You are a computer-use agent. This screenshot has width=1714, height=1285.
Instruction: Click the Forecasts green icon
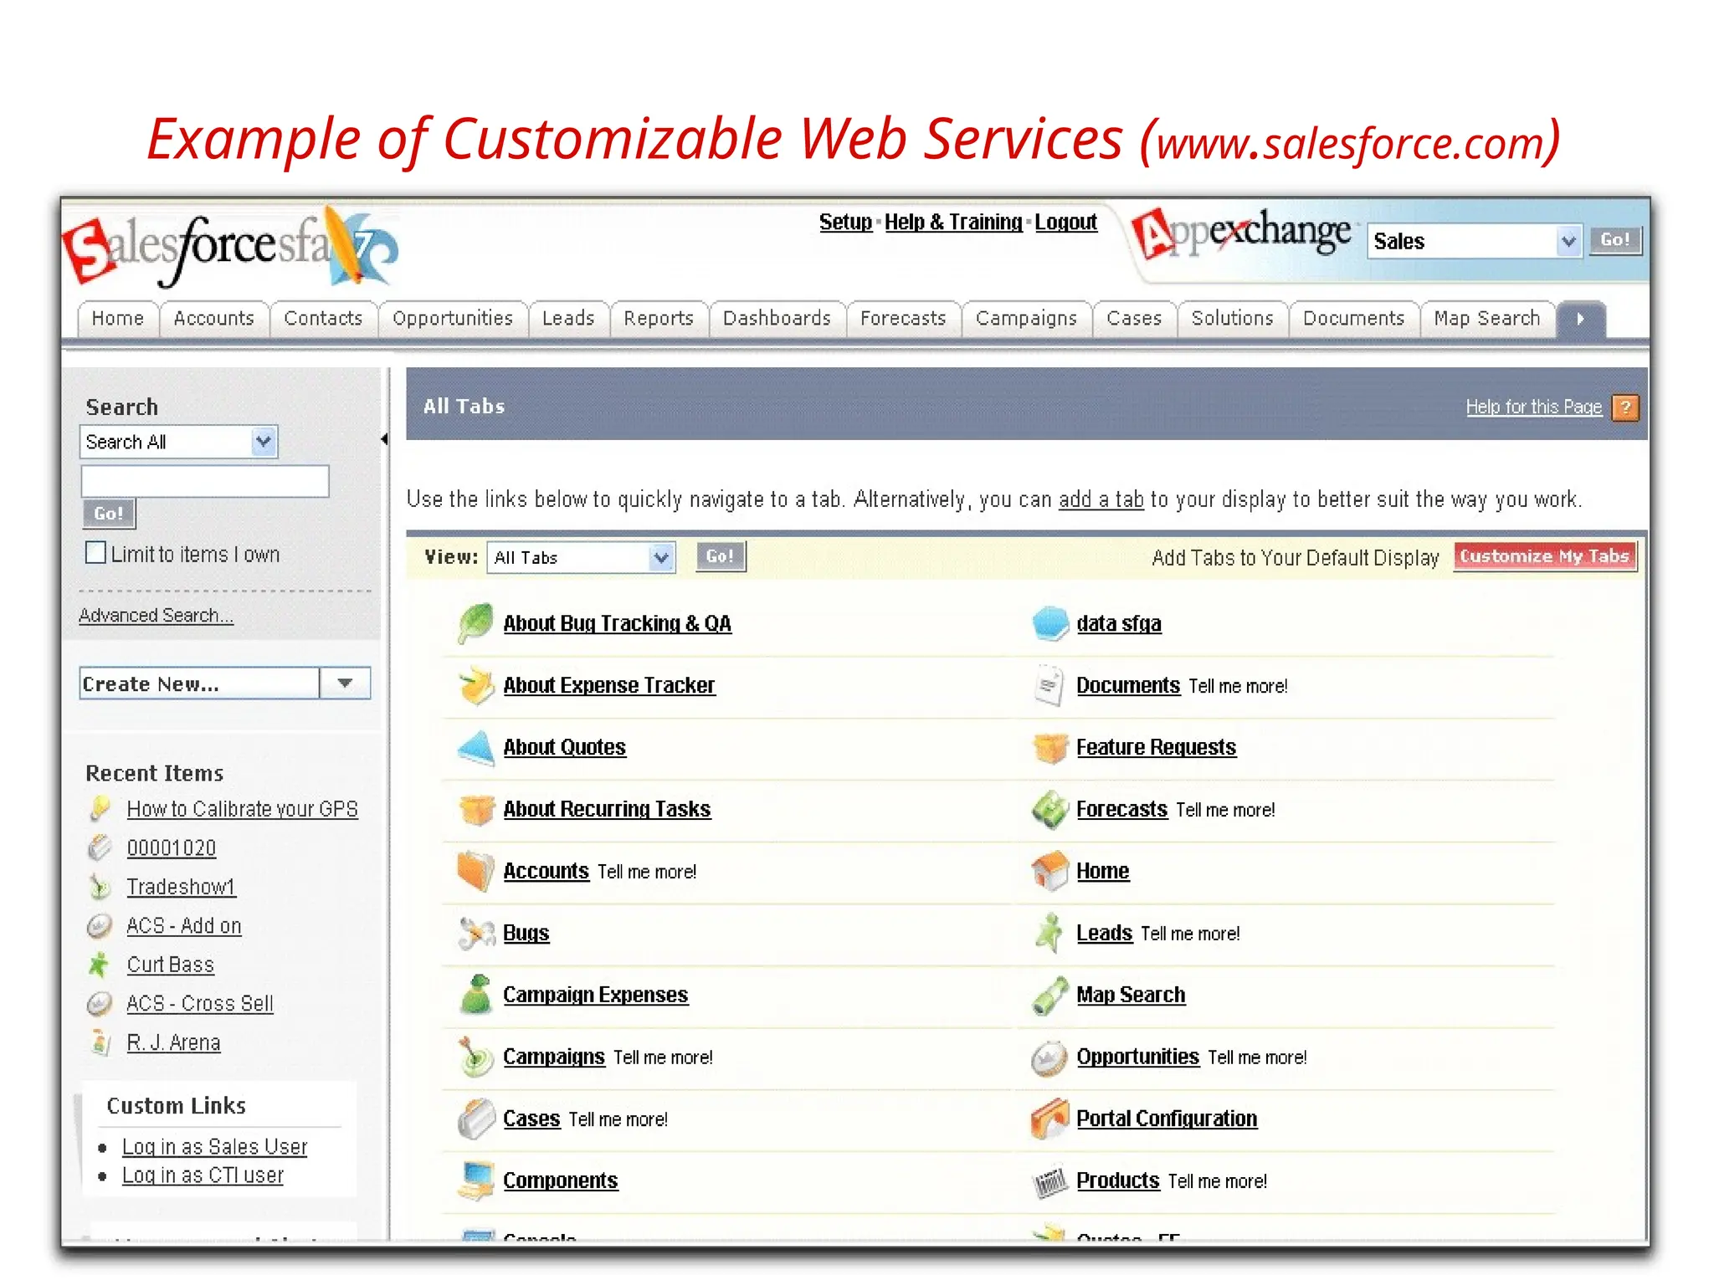click(x=1050, y=810)
